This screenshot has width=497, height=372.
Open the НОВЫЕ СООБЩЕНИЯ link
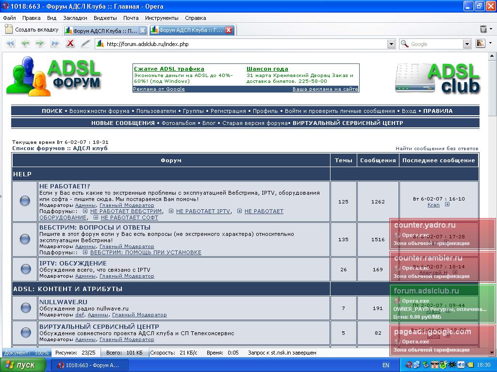[x=123, y=123]
